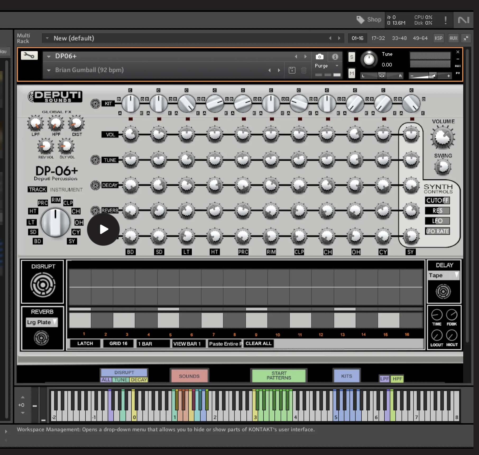Open the Purge dropdown menu
Viewport: 479px width, 455px height.
click(x=327, y=66)
